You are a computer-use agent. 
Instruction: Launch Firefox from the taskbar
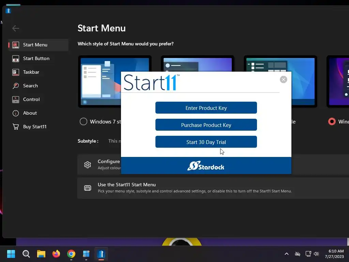[x=56, y=254]
